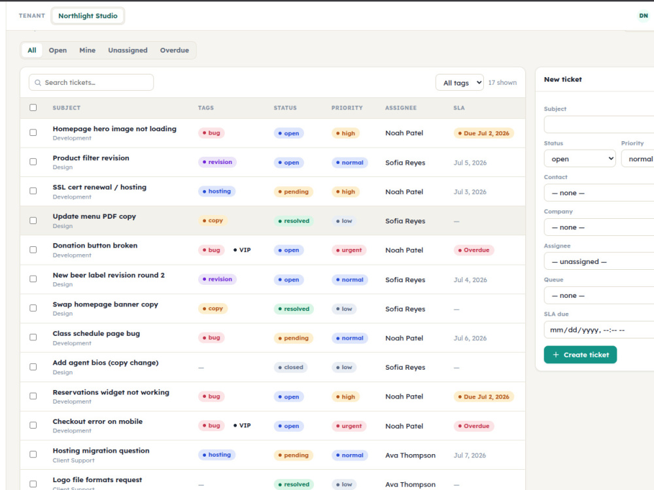Click urgent priority badge on Checkout error row
Screen dimensions: 654x490
[x=349, y=426]
